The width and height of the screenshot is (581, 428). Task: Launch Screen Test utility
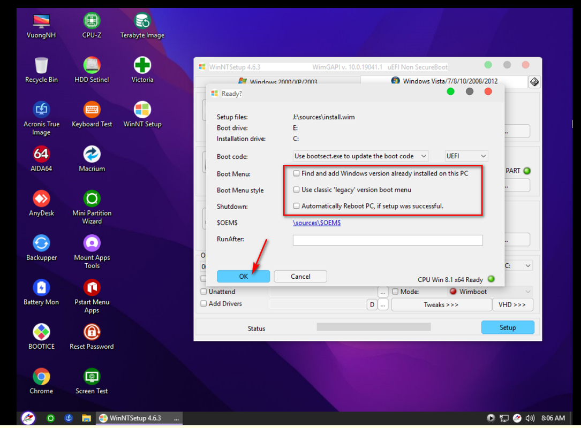click(92, 381)
